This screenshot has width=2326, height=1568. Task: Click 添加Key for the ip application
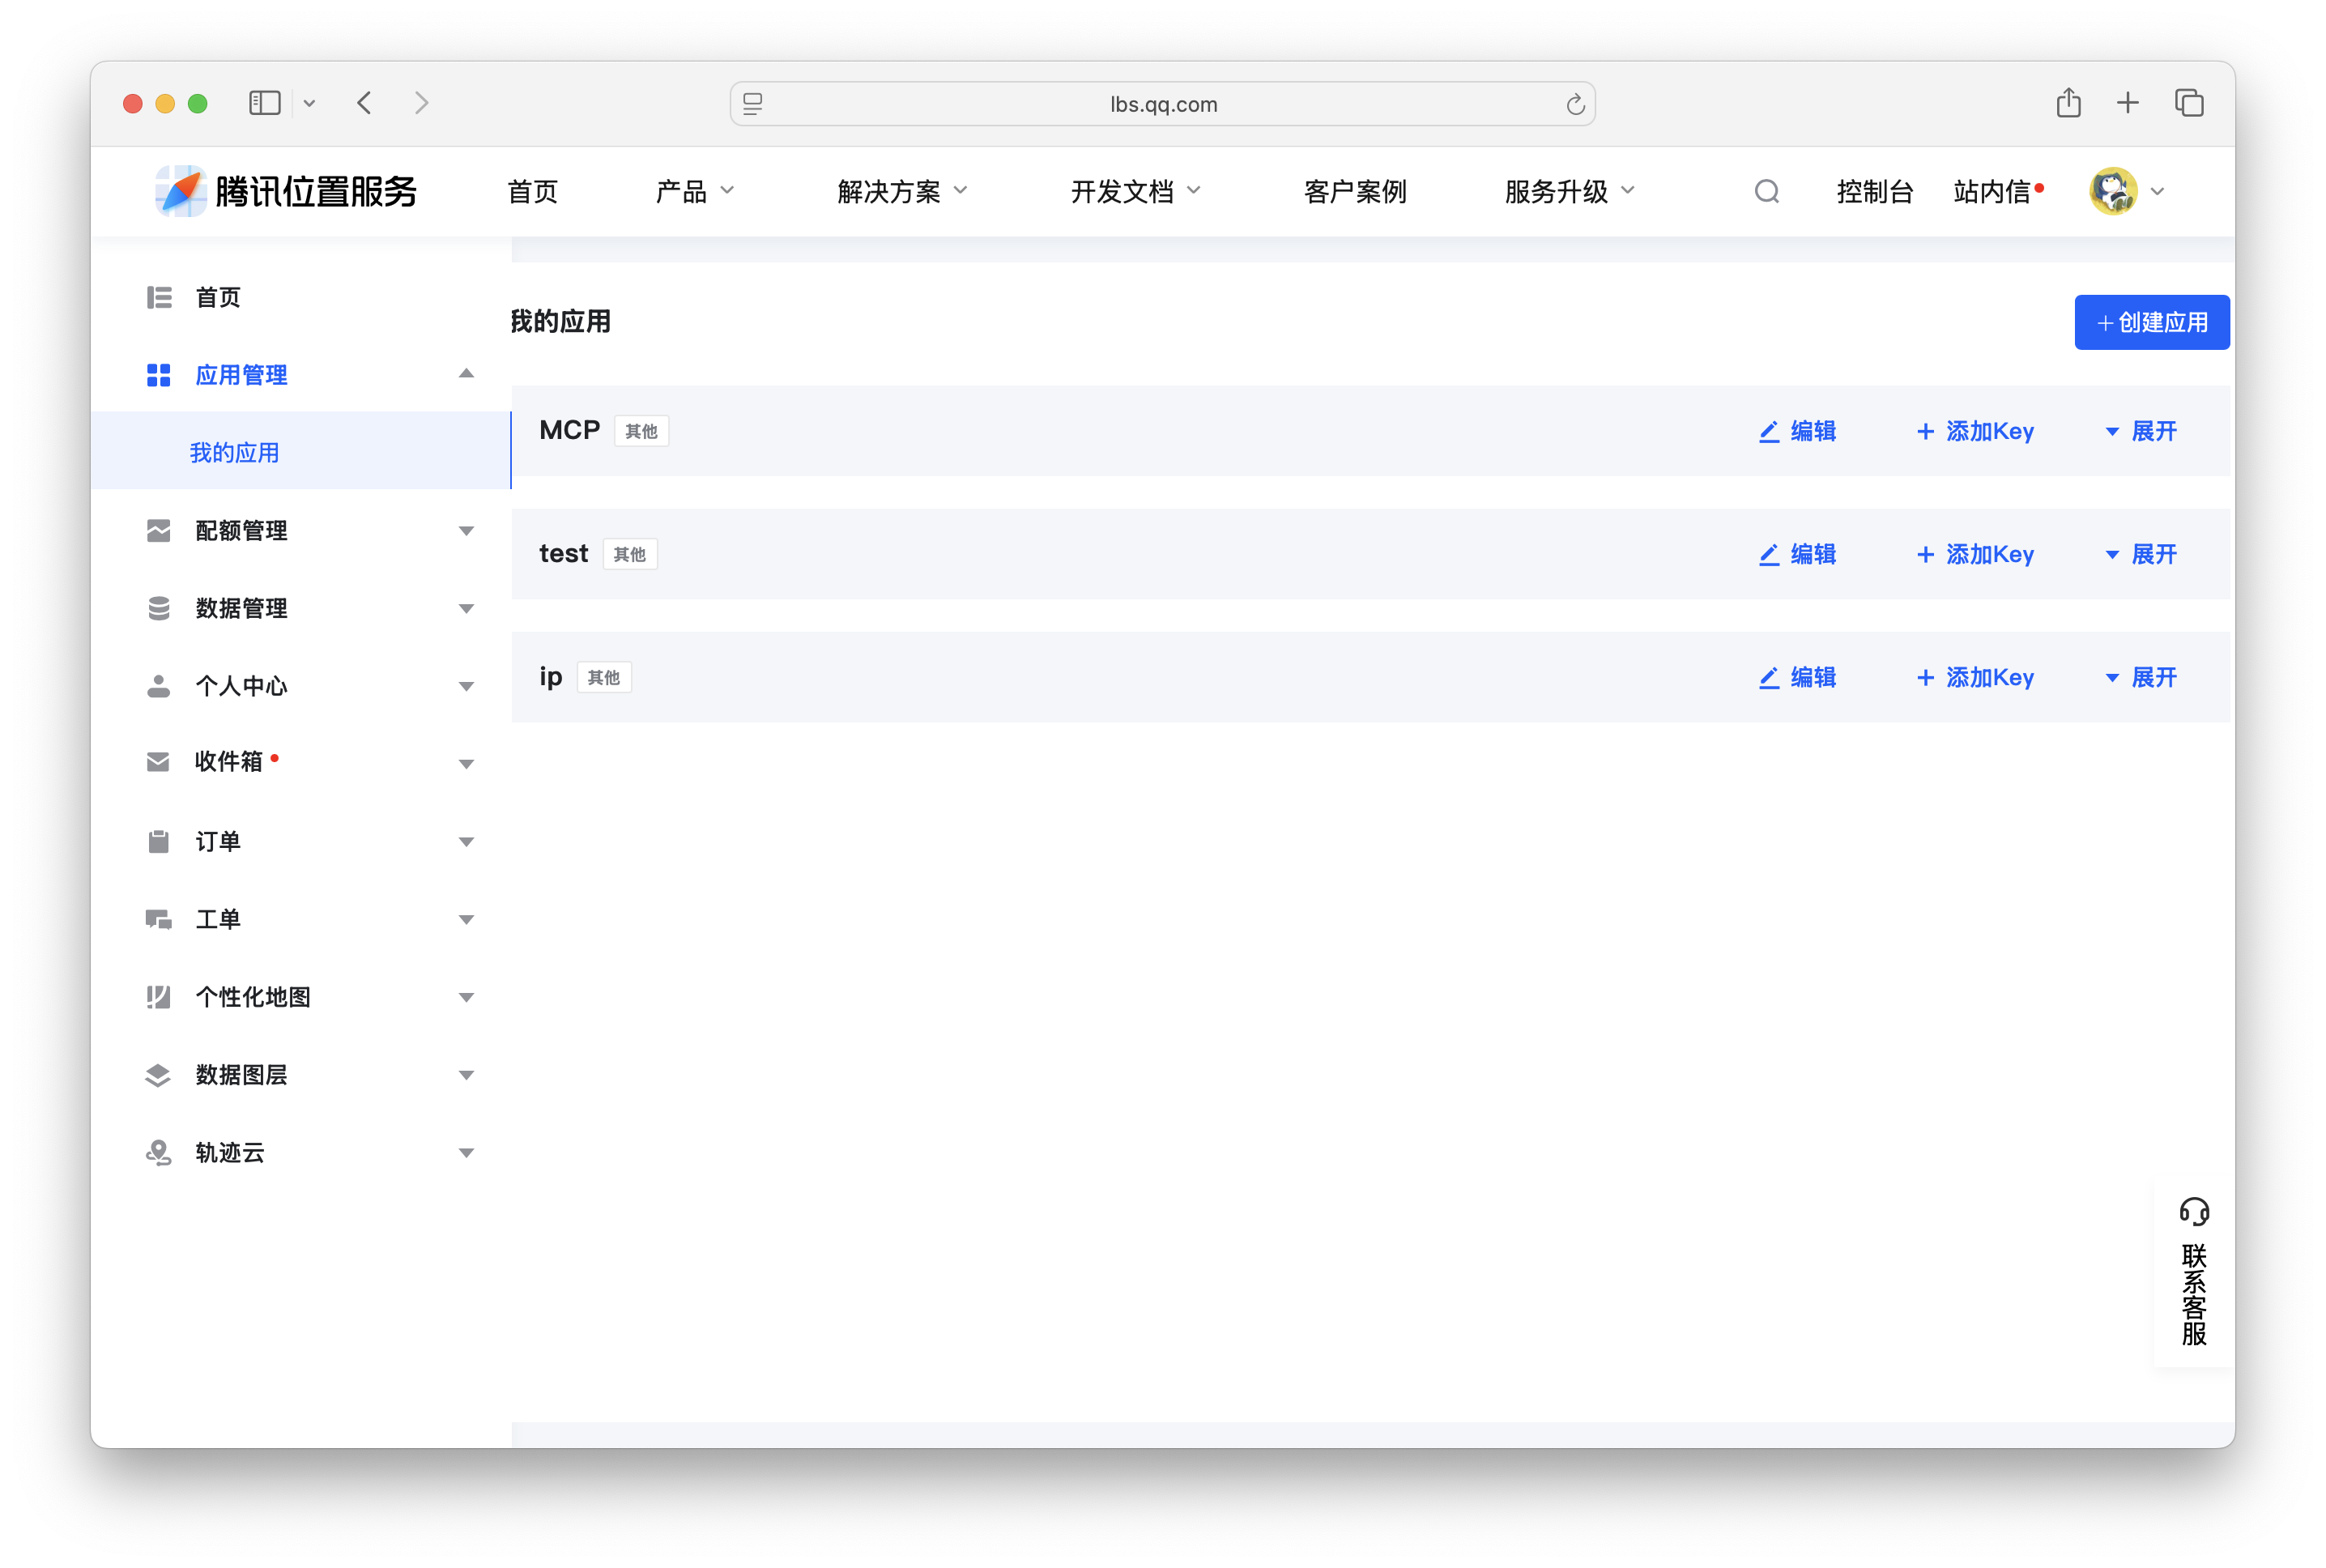1977,677
